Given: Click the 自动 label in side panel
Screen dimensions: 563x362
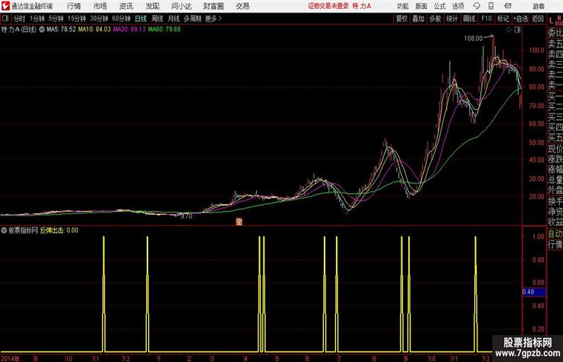Looking at the screenshot, I should click(x=555, y=234).
